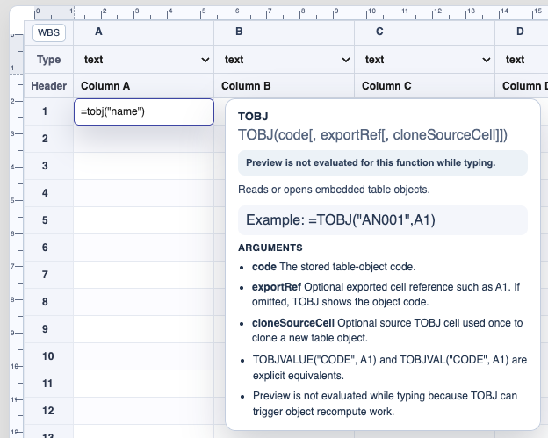Screen dimensions: 548x438
Task: Click the TOBJVALUE equivalents note
Action: click(390, 368)
